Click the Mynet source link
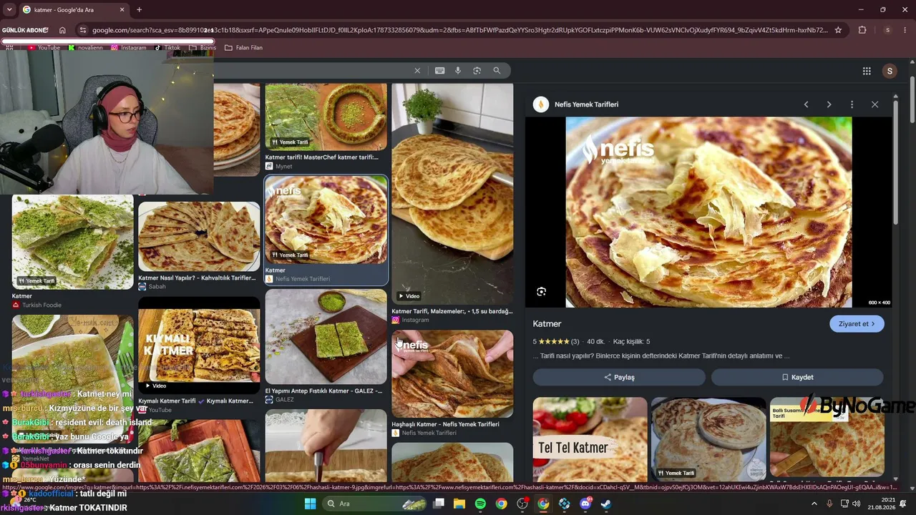The height and width of the screenshot is (515, 916). [x=279, y=167]
